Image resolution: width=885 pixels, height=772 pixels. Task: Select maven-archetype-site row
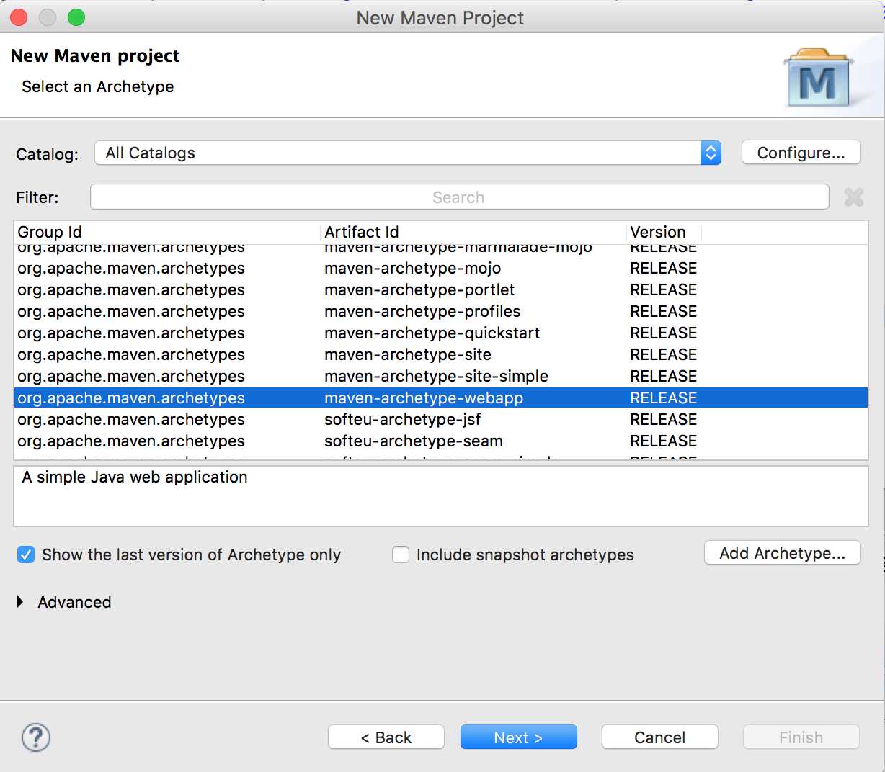click(x=441, y=354)
